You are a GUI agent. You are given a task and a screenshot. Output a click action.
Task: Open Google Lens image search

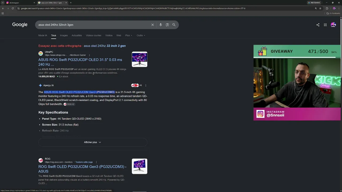point(167,25)
